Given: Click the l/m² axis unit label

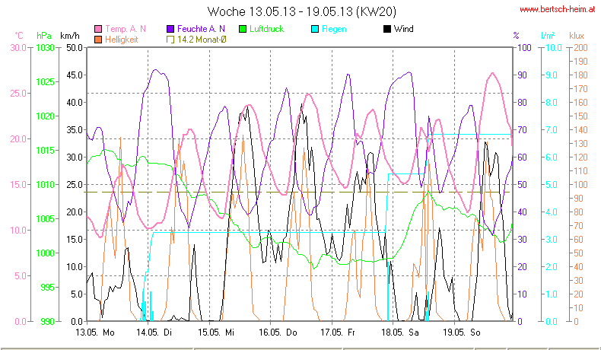Looking at the screenshot, I should click(x=548, y=36).
